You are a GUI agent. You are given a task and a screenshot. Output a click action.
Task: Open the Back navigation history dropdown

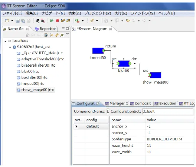pyautogui.click(x=139, y=21)
